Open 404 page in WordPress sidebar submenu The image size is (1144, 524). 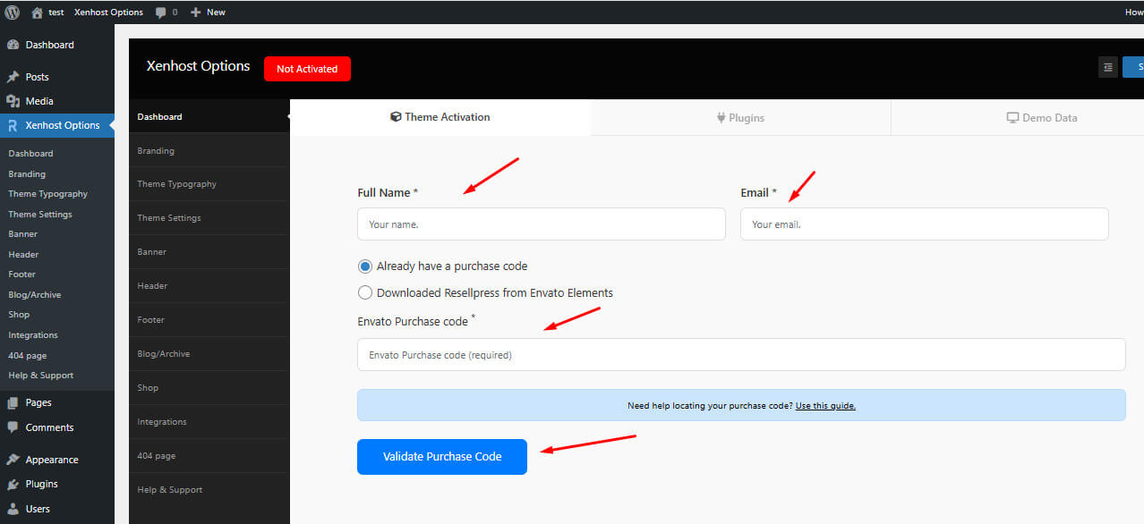(x=28, y=356)
